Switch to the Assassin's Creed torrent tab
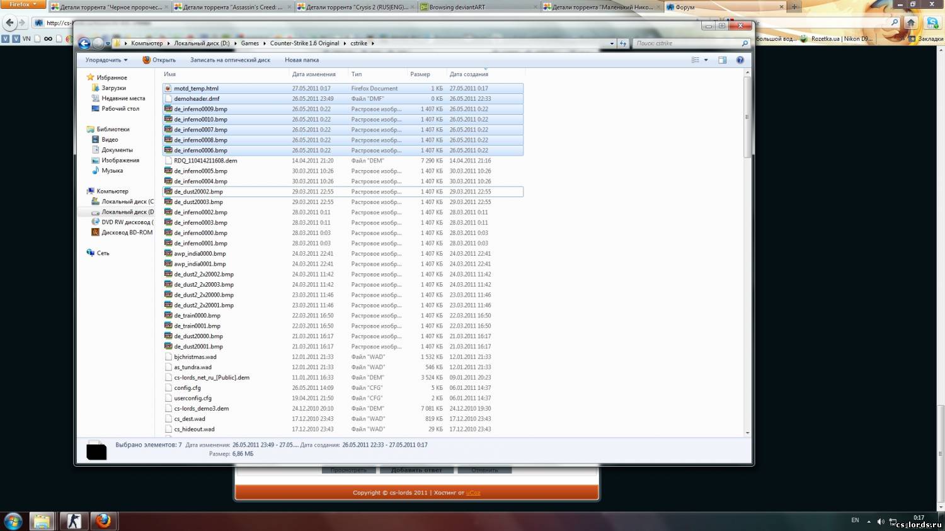This screenshot has height=531, width=945. pyautogui.click(x=233, y=7)
